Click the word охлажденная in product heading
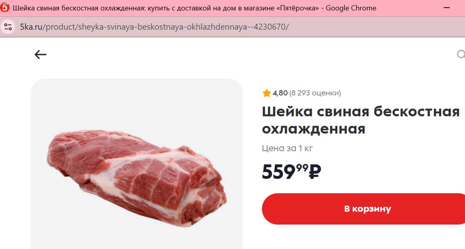Screen dimensions: 465x249 313,129
